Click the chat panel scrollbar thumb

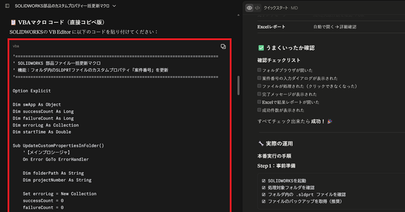[238, 85]
